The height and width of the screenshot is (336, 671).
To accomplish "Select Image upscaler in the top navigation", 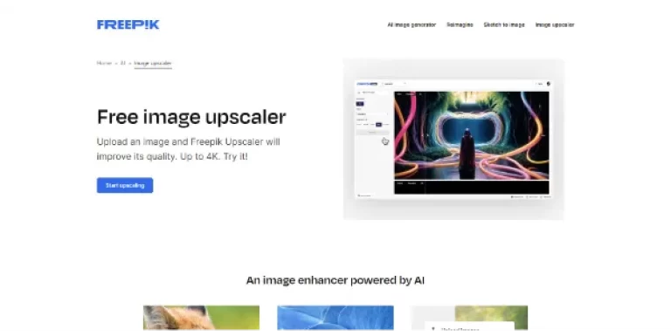I will pyautogui.click(x=555, y=24).
